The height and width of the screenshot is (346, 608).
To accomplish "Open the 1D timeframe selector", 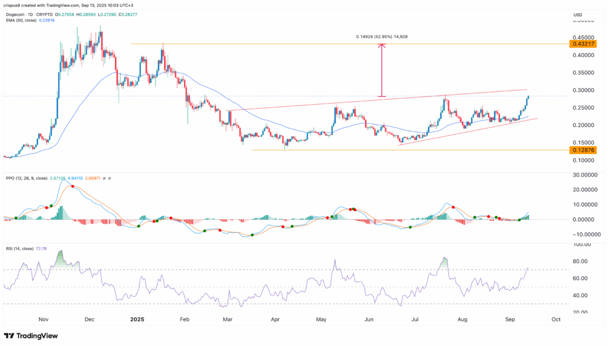I will pyautogui.click(x=30, y=14).
